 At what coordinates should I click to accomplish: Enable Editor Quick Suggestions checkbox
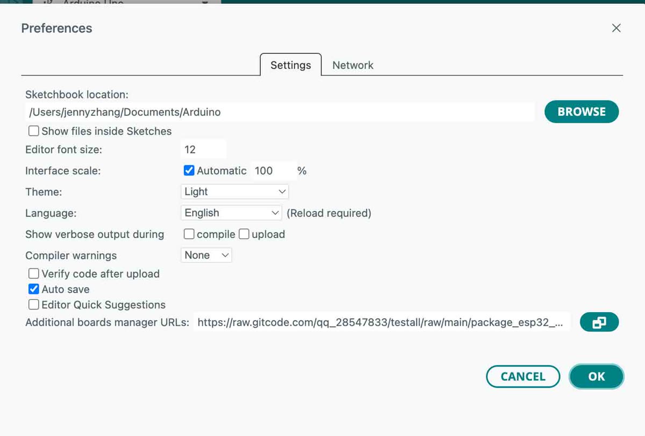coord(34,305)
